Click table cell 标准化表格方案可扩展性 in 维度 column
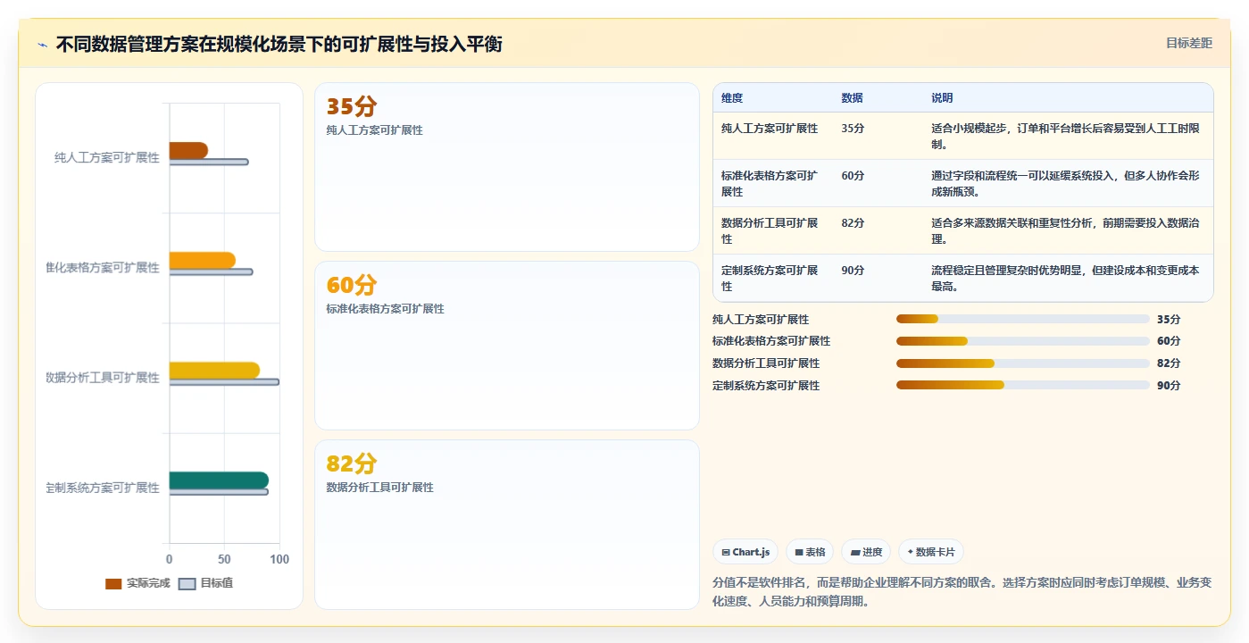 [770, 184]
